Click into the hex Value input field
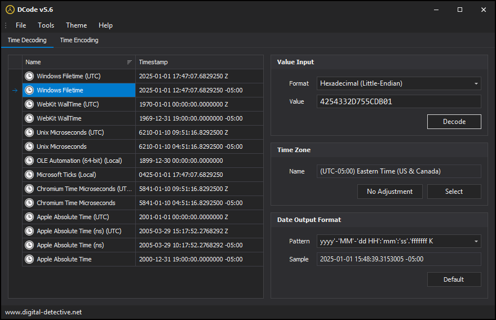The width and height of the screenshot is (496, 320). 398,101
